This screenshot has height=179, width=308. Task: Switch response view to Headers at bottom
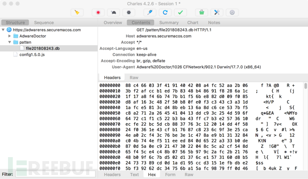(x=112, y=175)
